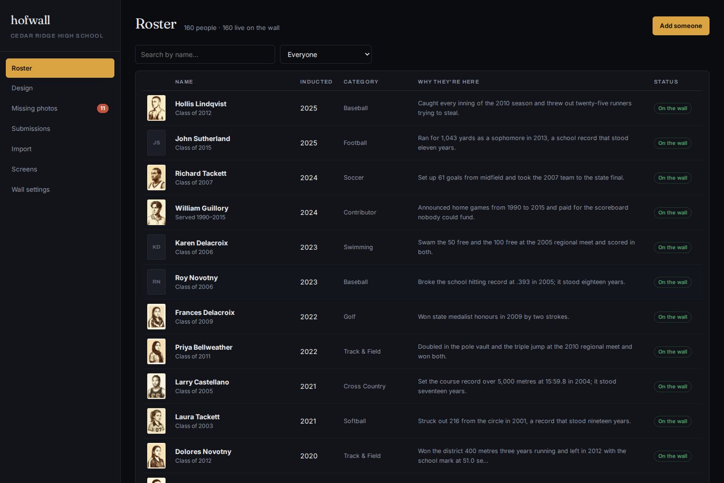Click Karen Delacroix's KD initials avatar
The width and height of the screenshot is (724, 483).
pyautogui.click(x=156, y=247)
